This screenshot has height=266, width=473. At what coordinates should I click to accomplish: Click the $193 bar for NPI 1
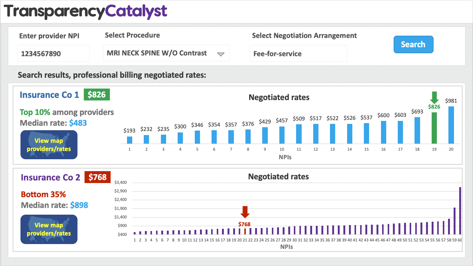click(x=130, y=140)
